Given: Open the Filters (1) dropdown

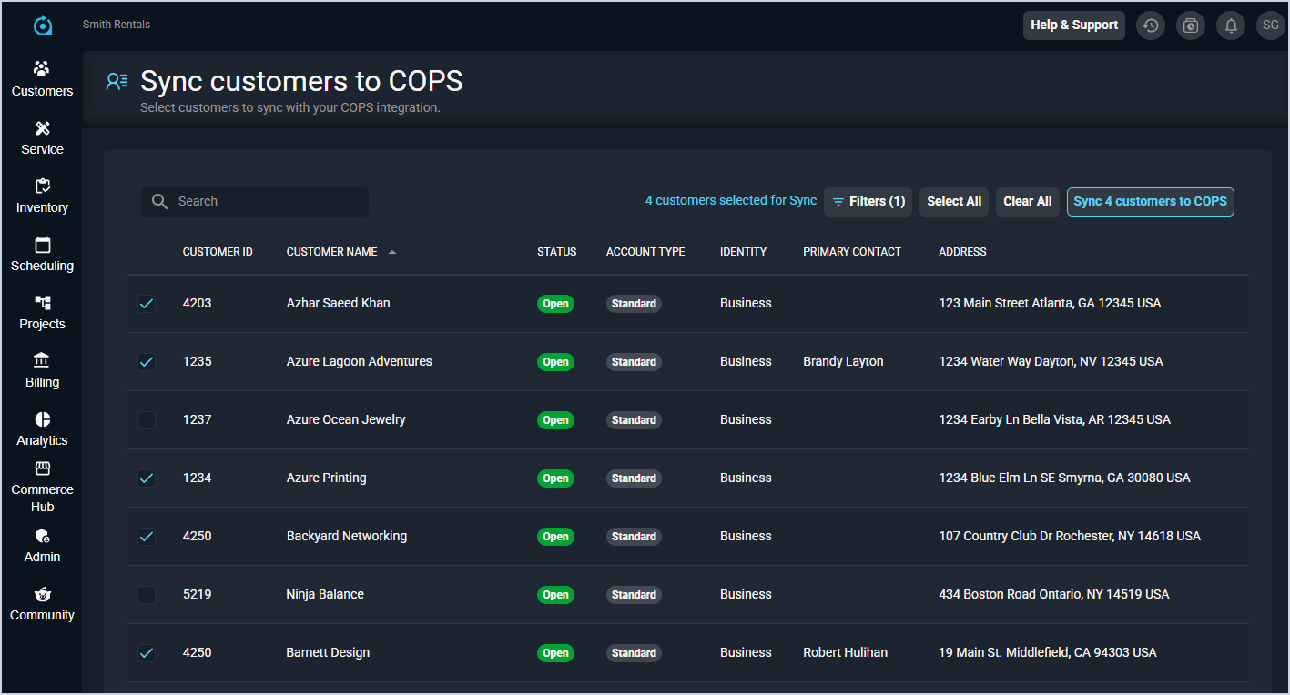Looking at the screenshot, I should coord(868,202).
